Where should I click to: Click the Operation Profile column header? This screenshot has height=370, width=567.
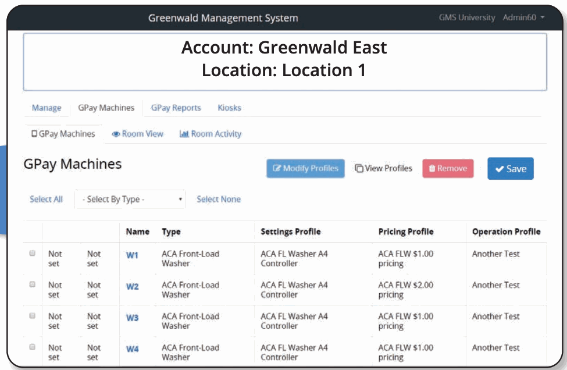tap(507, 232)
